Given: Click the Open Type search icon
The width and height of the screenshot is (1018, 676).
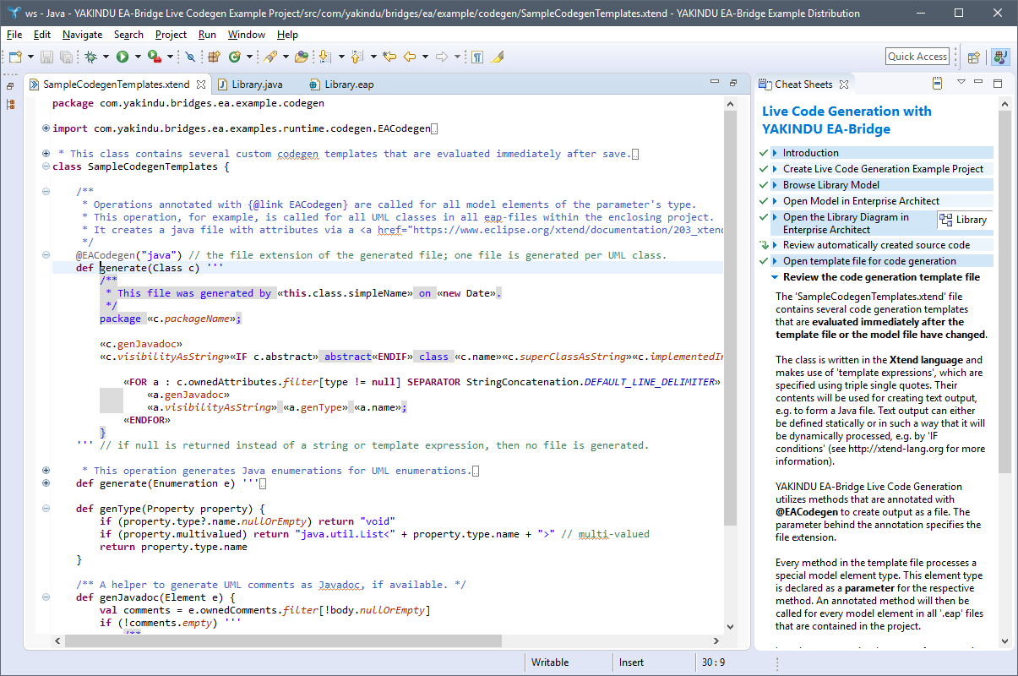Looking at the screenshot, I should (270, 57).
